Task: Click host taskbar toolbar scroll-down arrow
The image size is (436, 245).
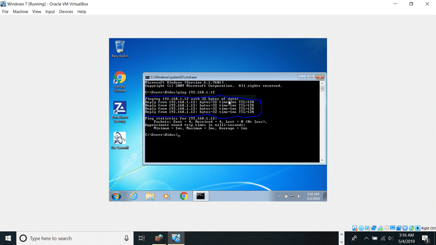Action: coord(342,242)
